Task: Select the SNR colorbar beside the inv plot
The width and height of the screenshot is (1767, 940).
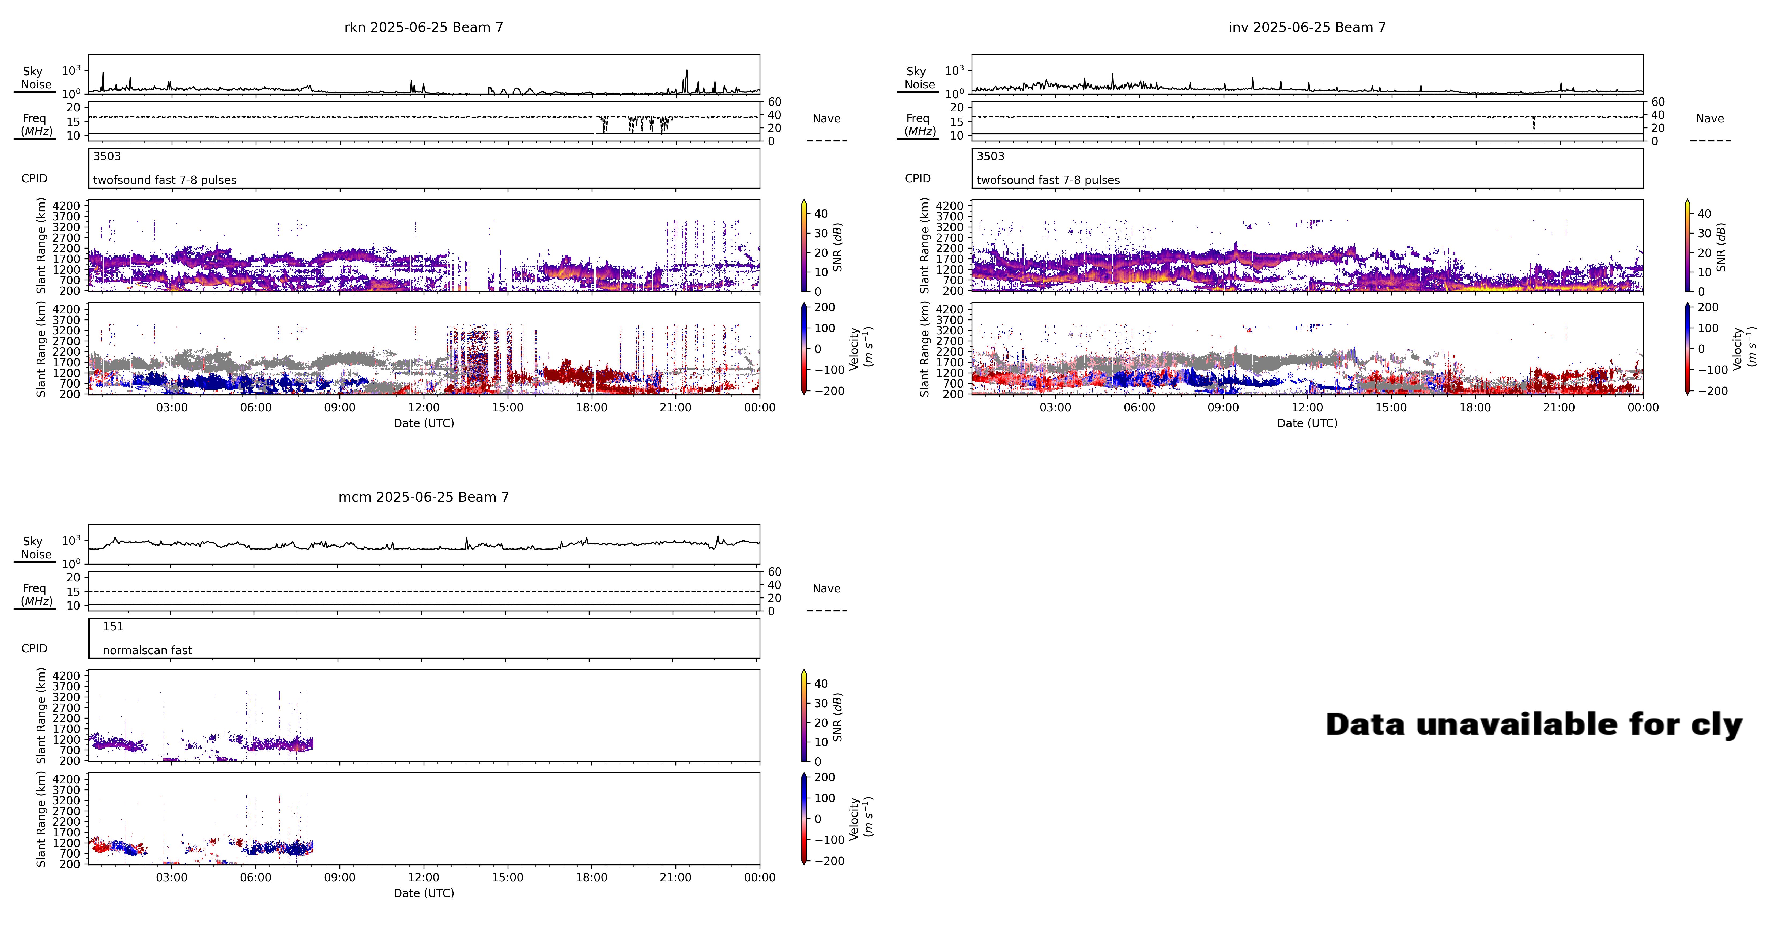Action: pos(1687,246)
